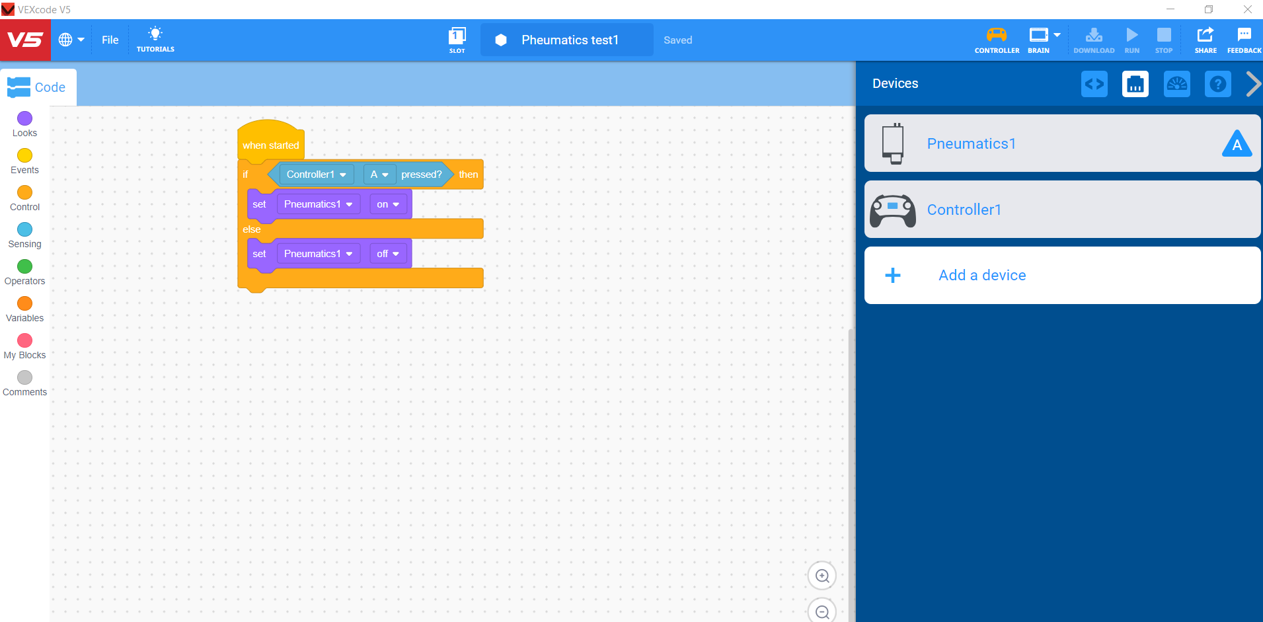Click the Controller1 gamepad icon
This screenshot has width=1263, height=622.
point(893,210)
